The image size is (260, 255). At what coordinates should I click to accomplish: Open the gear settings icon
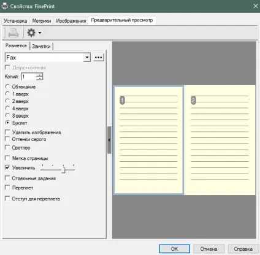31,32
